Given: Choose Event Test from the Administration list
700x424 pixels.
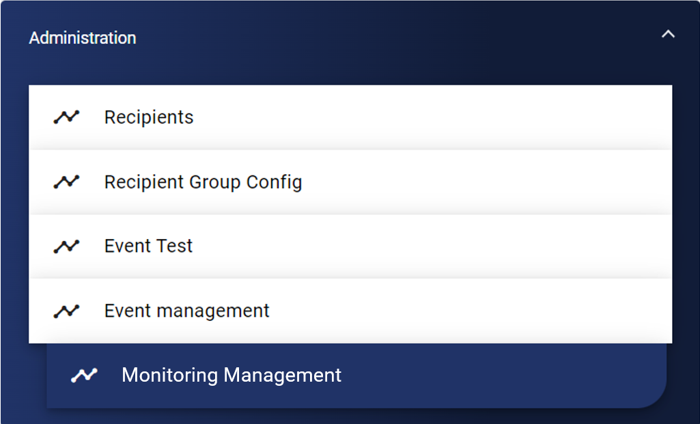Looking at the screenshot, I should point(350,246).
